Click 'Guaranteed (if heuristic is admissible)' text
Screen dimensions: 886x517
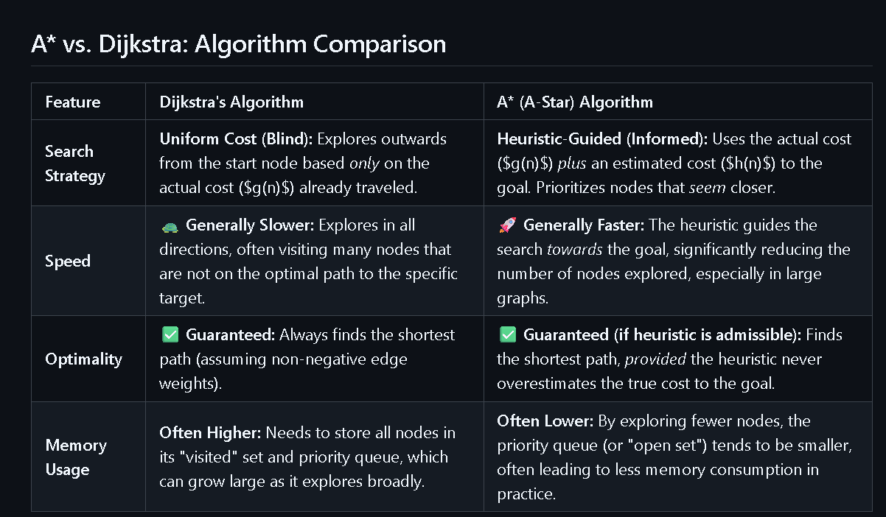tap(663, 335)
